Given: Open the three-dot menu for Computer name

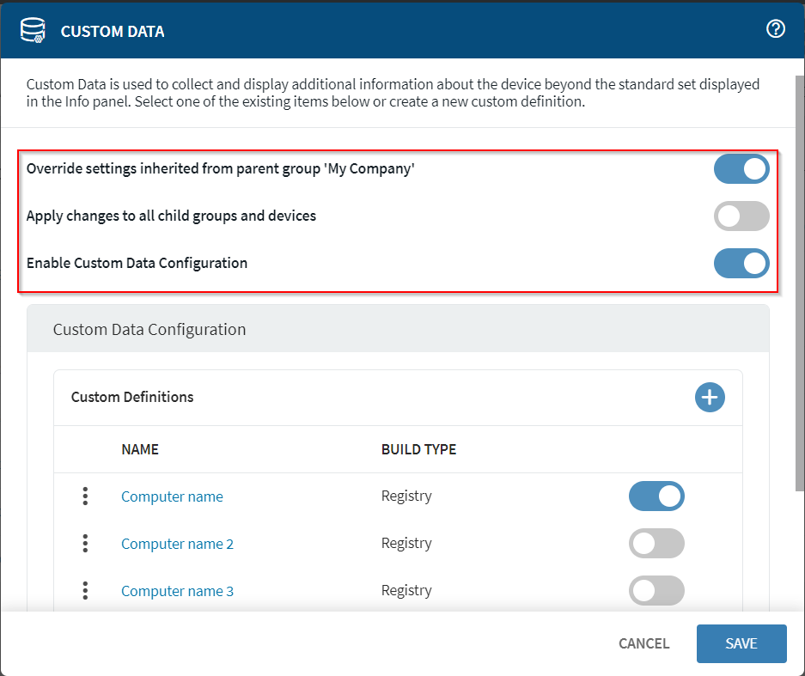Looking at the screenshot, I should point(85,496).
